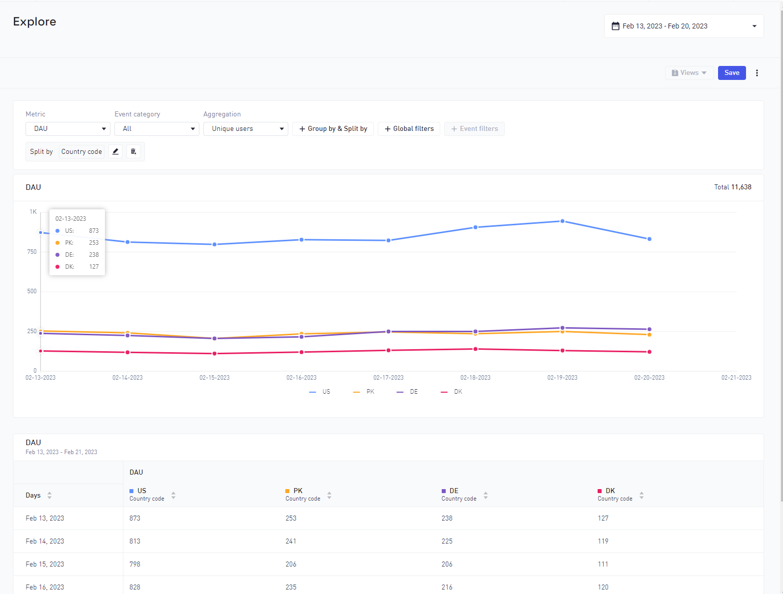Sort the DE country code column

click(x=486, y=496)
